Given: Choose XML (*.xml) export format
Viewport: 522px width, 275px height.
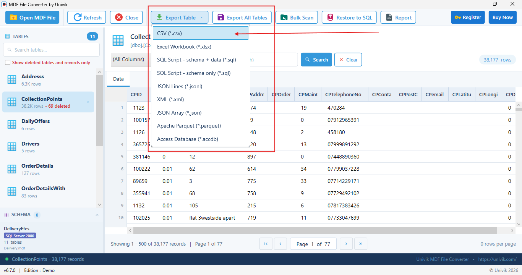Looking at the screenshot, I should pos(201,99).
